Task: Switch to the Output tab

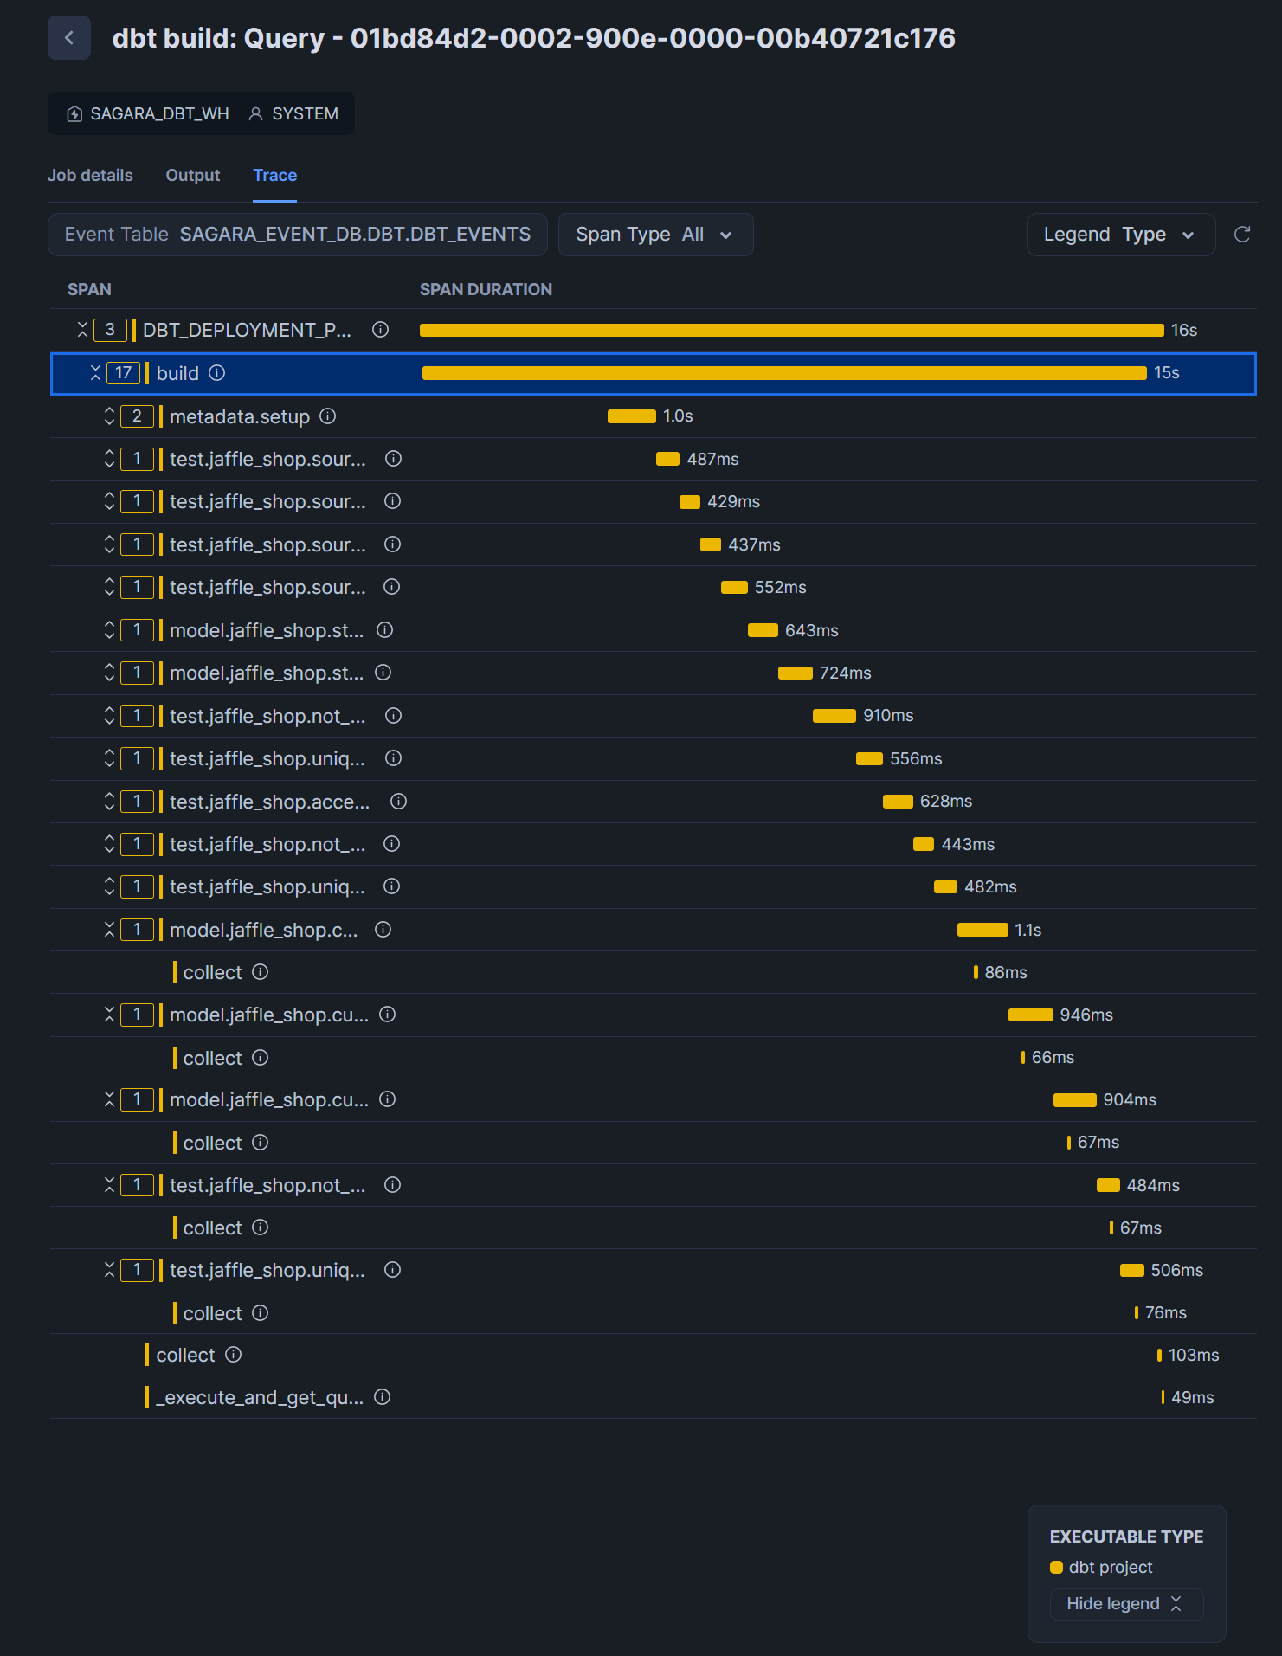Action: click(193, 176)
